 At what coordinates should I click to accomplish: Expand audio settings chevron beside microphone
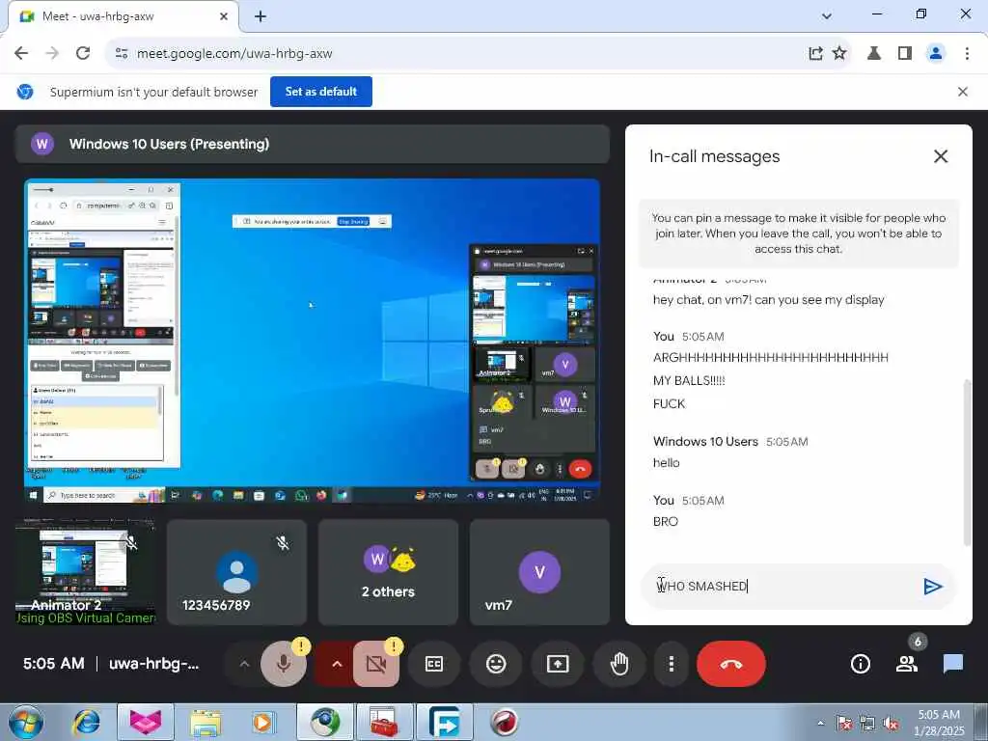coord(244,664)
